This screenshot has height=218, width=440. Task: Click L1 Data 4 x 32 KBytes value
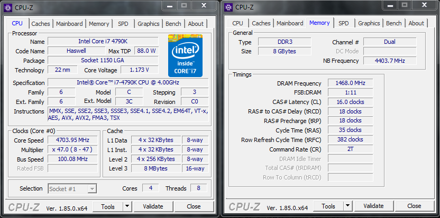click(155, 140)
